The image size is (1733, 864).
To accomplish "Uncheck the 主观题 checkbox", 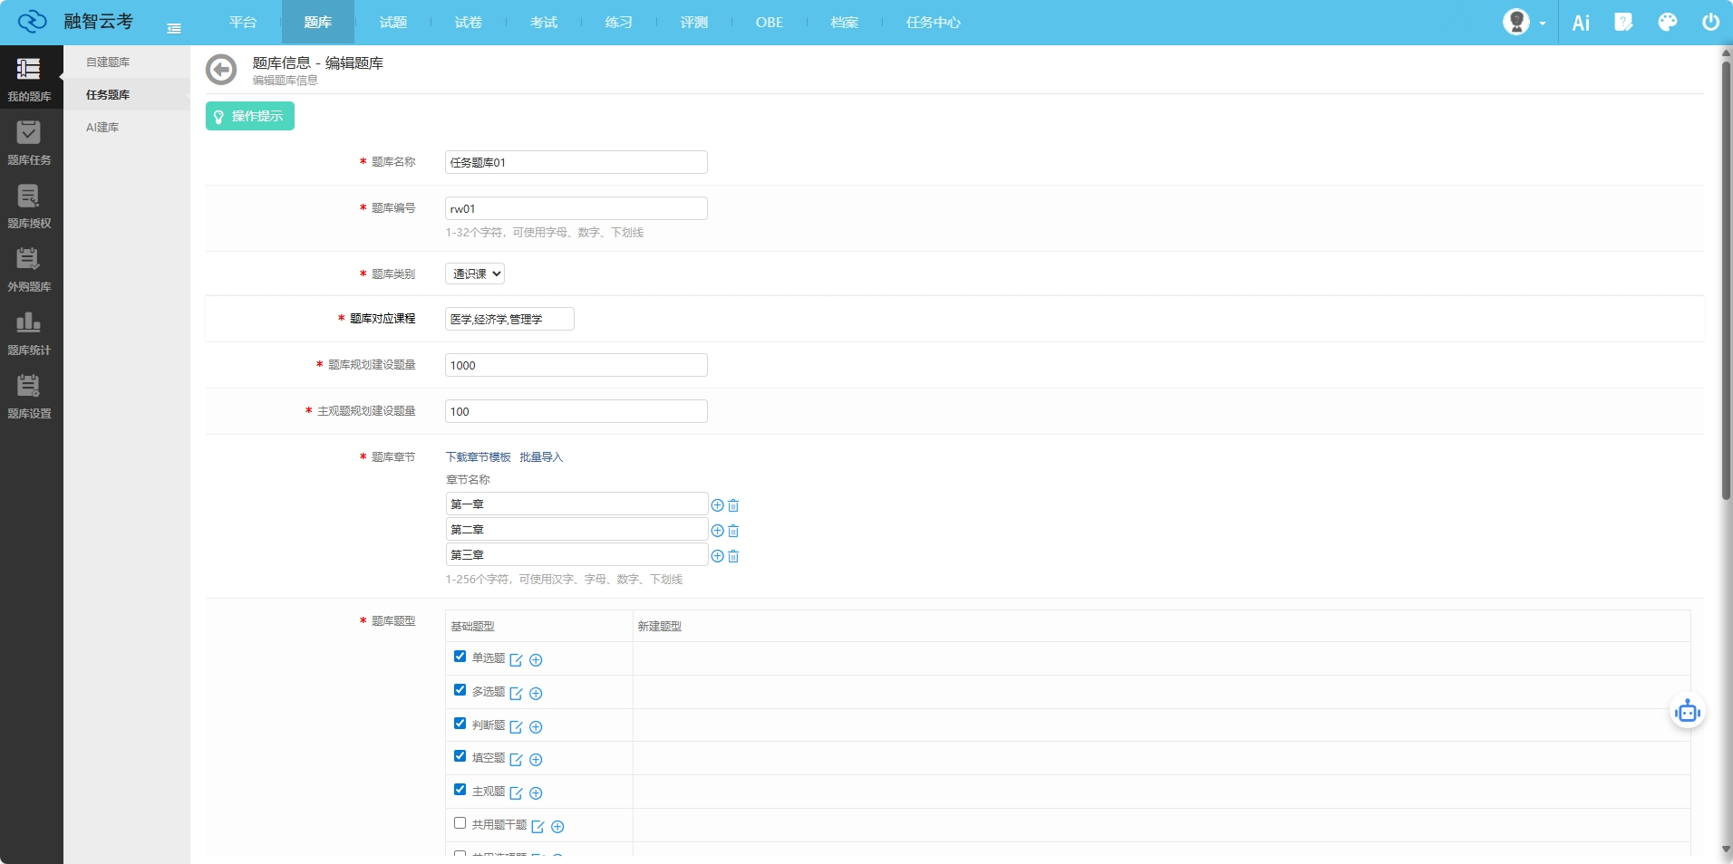I will pyautogui.click(x=460, y=790).
